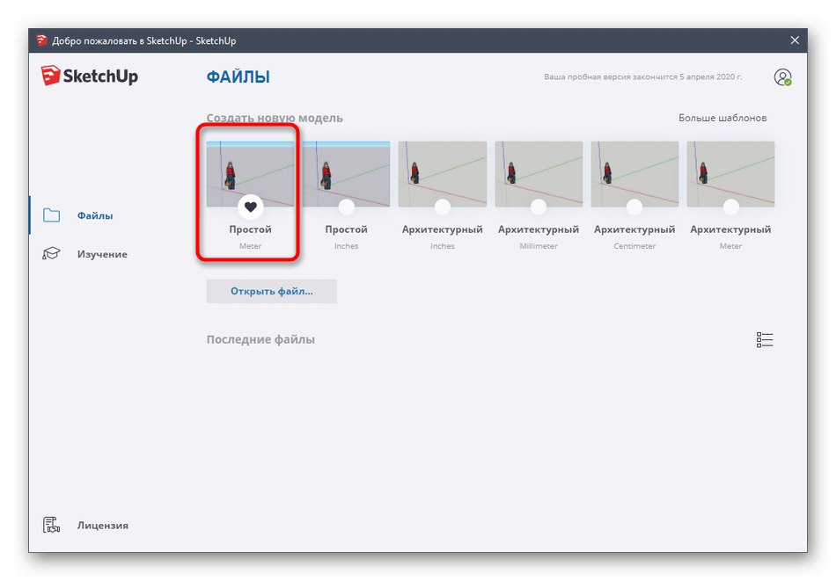Mark Архитектурный Meter template as favorite

pyautogui.click(x=731, y=207)
